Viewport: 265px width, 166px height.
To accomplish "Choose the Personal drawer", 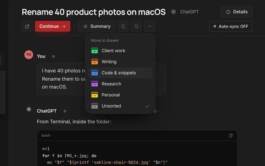I will [120, 95].
